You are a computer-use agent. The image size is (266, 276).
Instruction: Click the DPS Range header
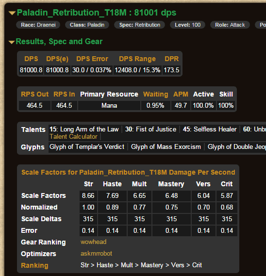coord(137,59)
